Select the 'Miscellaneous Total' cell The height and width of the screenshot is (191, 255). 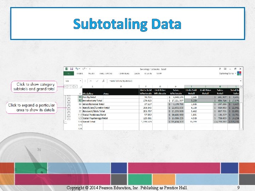pos(93,104)
